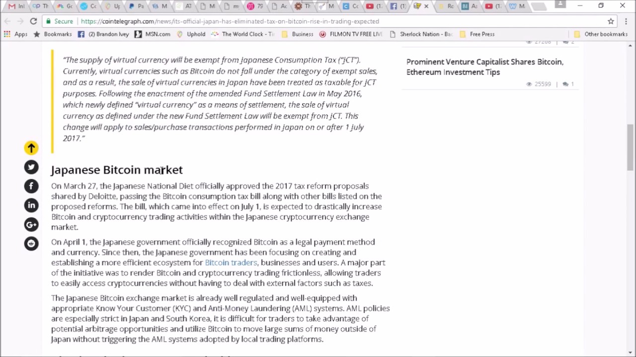Go back to previous page
The height and width of the screenshot is (357, 636).
click(x=7, y=21)
